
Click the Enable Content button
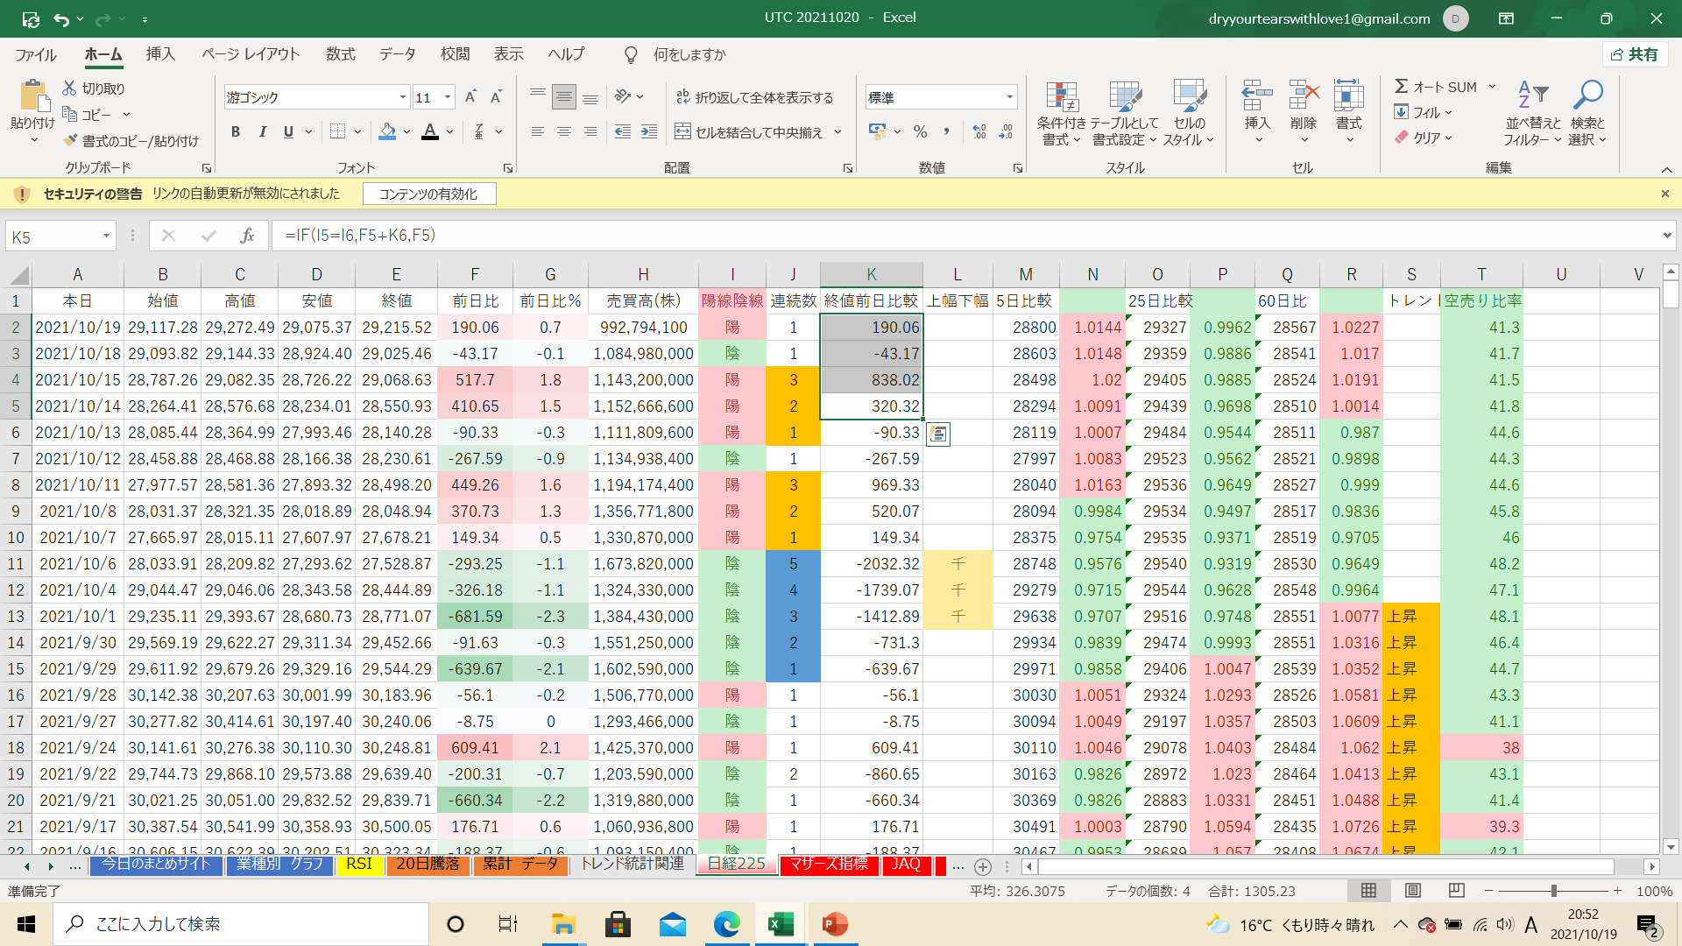428,194
